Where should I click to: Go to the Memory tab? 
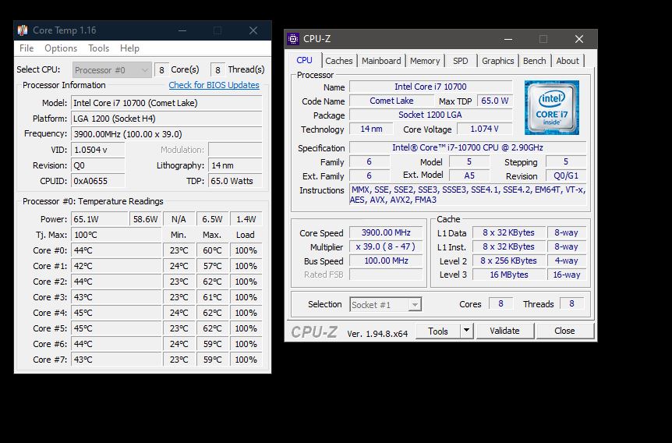click(425, 61)
